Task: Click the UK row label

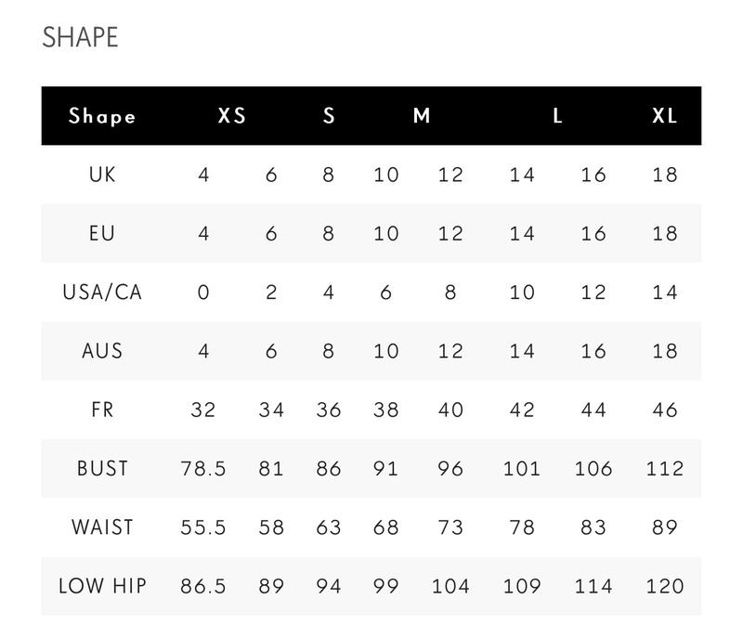Action: (102, 175)
